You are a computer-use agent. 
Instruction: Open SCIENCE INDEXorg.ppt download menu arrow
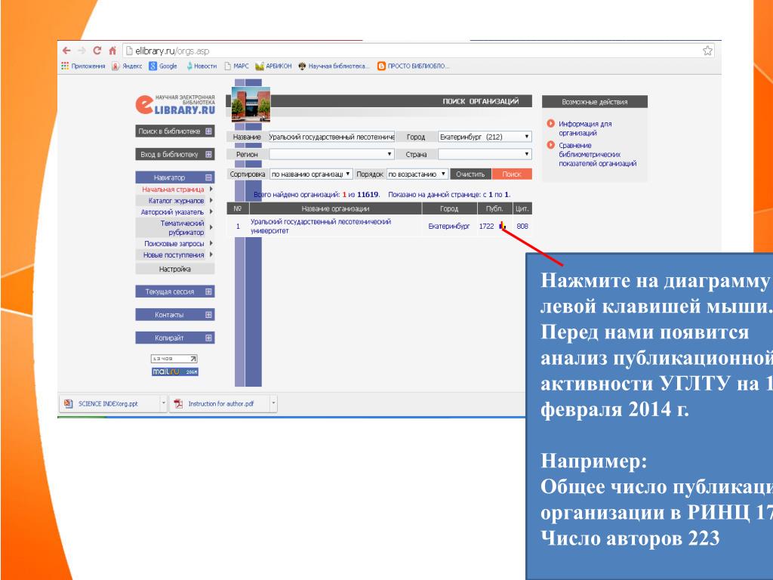coord(164,404)
